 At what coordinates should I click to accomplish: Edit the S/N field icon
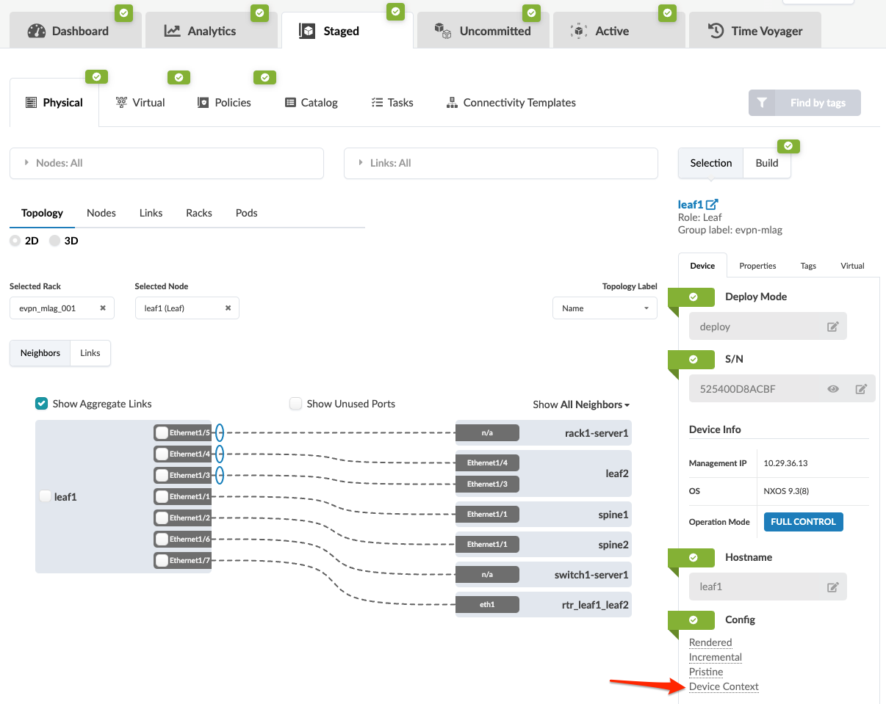pyautogui.click(x=861, y=389)
